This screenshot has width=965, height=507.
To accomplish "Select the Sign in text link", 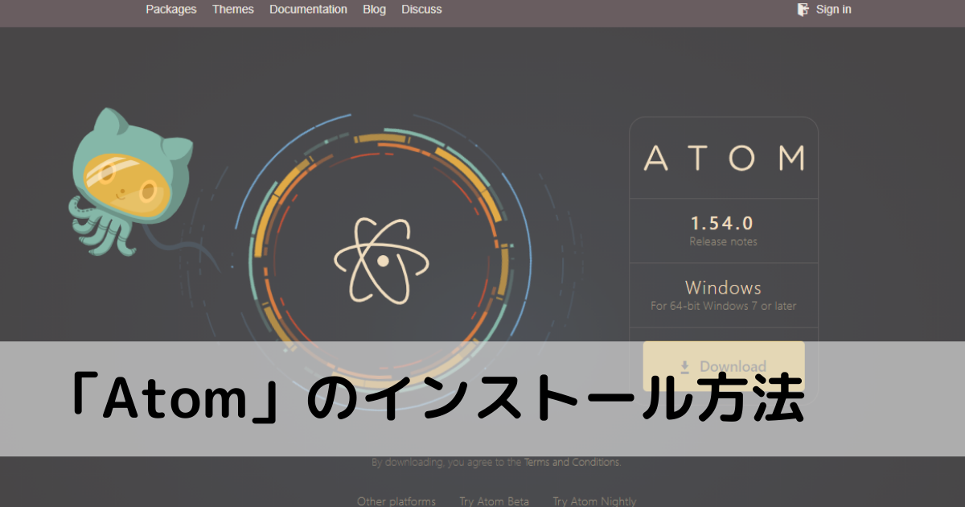I will point(833,10).
